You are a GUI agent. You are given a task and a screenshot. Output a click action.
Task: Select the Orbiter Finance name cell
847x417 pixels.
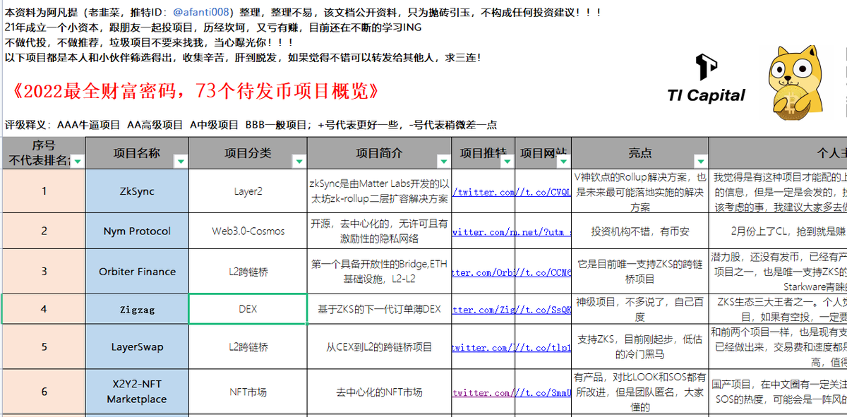(x=137, y=272)
